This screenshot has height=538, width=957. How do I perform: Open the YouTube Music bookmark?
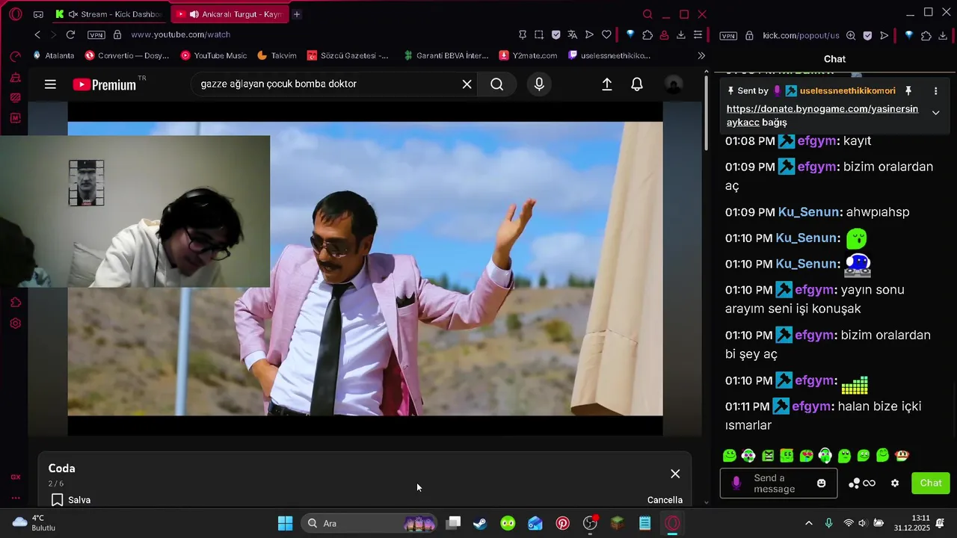coord(214,55)
